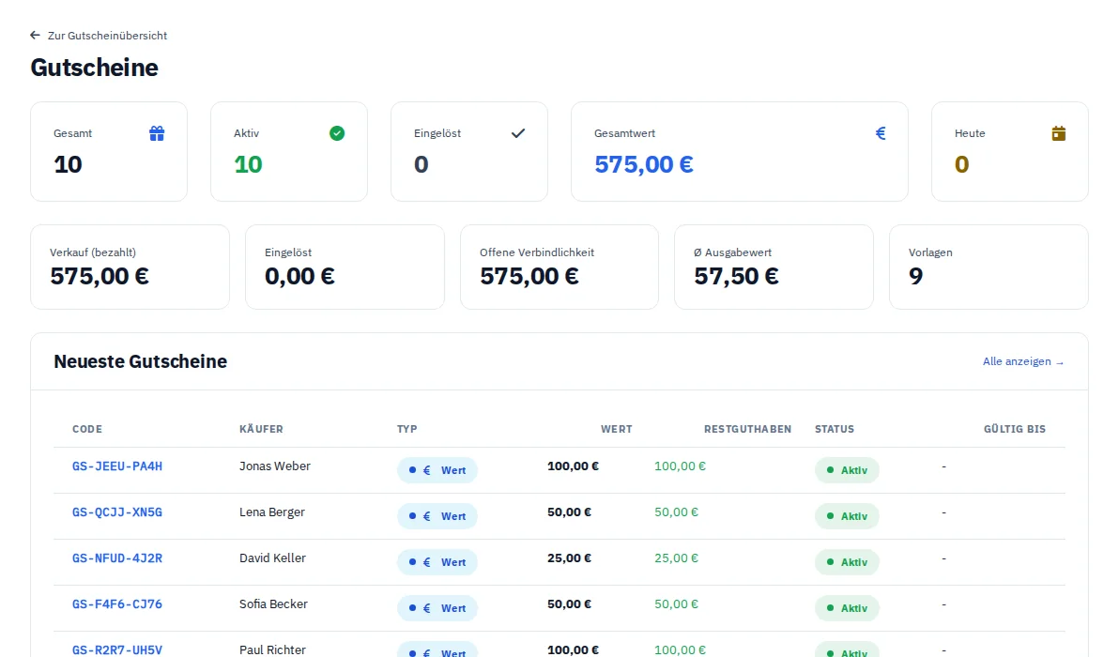
Task: Click the euro icon in Gesamtwert card
Action: (x=881, y=133)
